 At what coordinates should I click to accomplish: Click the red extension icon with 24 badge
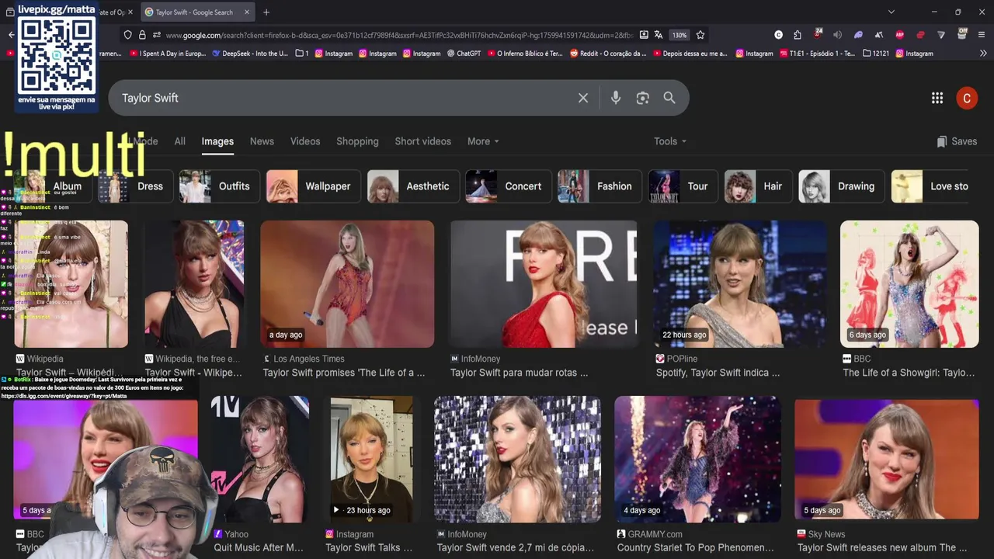[818, 34]
